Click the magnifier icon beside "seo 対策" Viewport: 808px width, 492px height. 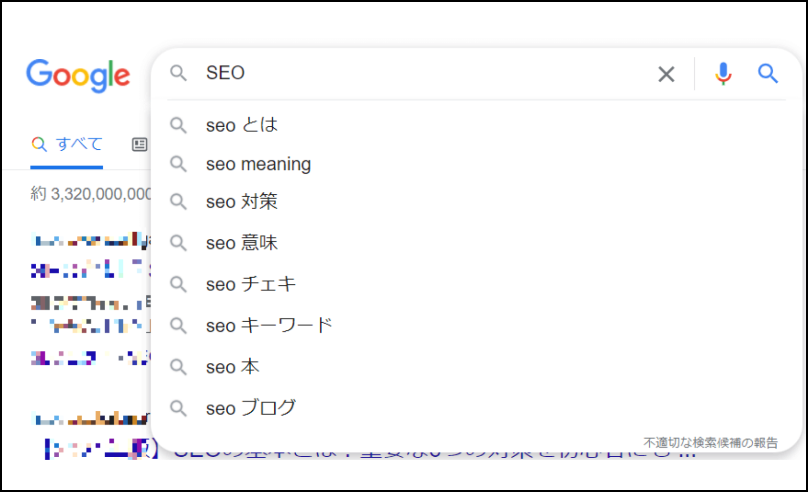(x=178, y=201)
